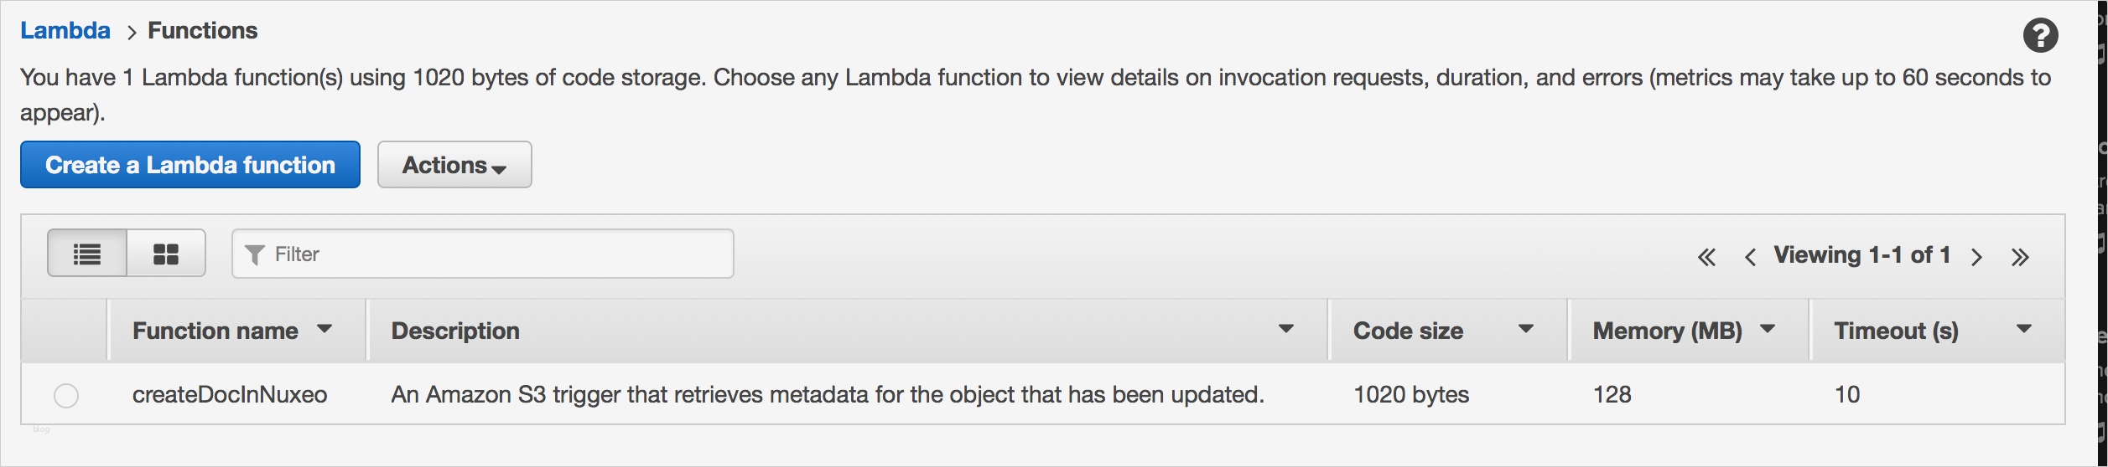
Task: Click the Lambda breadcrumb link
Action: click(65, 31)
